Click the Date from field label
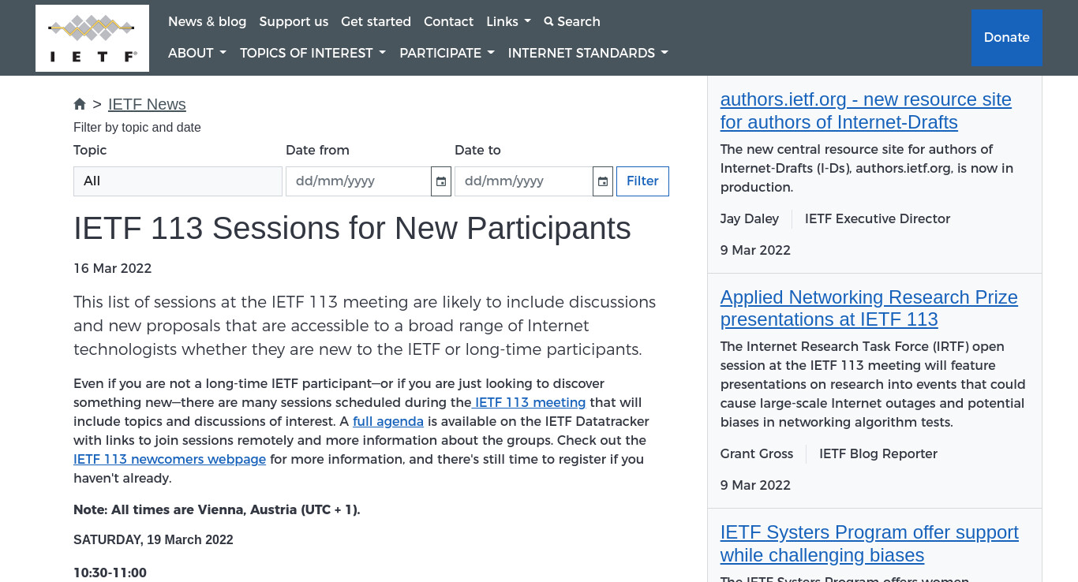This screenshot has width=1078, height=582. click(317, 150)
